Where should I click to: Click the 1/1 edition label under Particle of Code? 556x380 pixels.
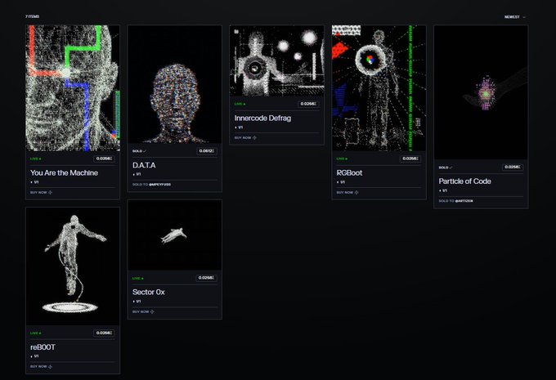443,190
